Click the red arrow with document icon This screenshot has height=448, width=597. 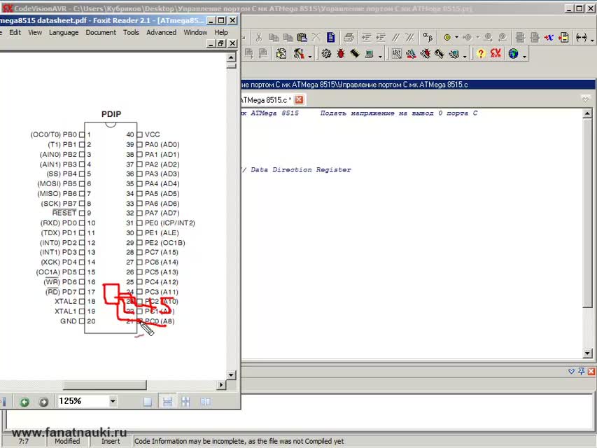point(564,37)
